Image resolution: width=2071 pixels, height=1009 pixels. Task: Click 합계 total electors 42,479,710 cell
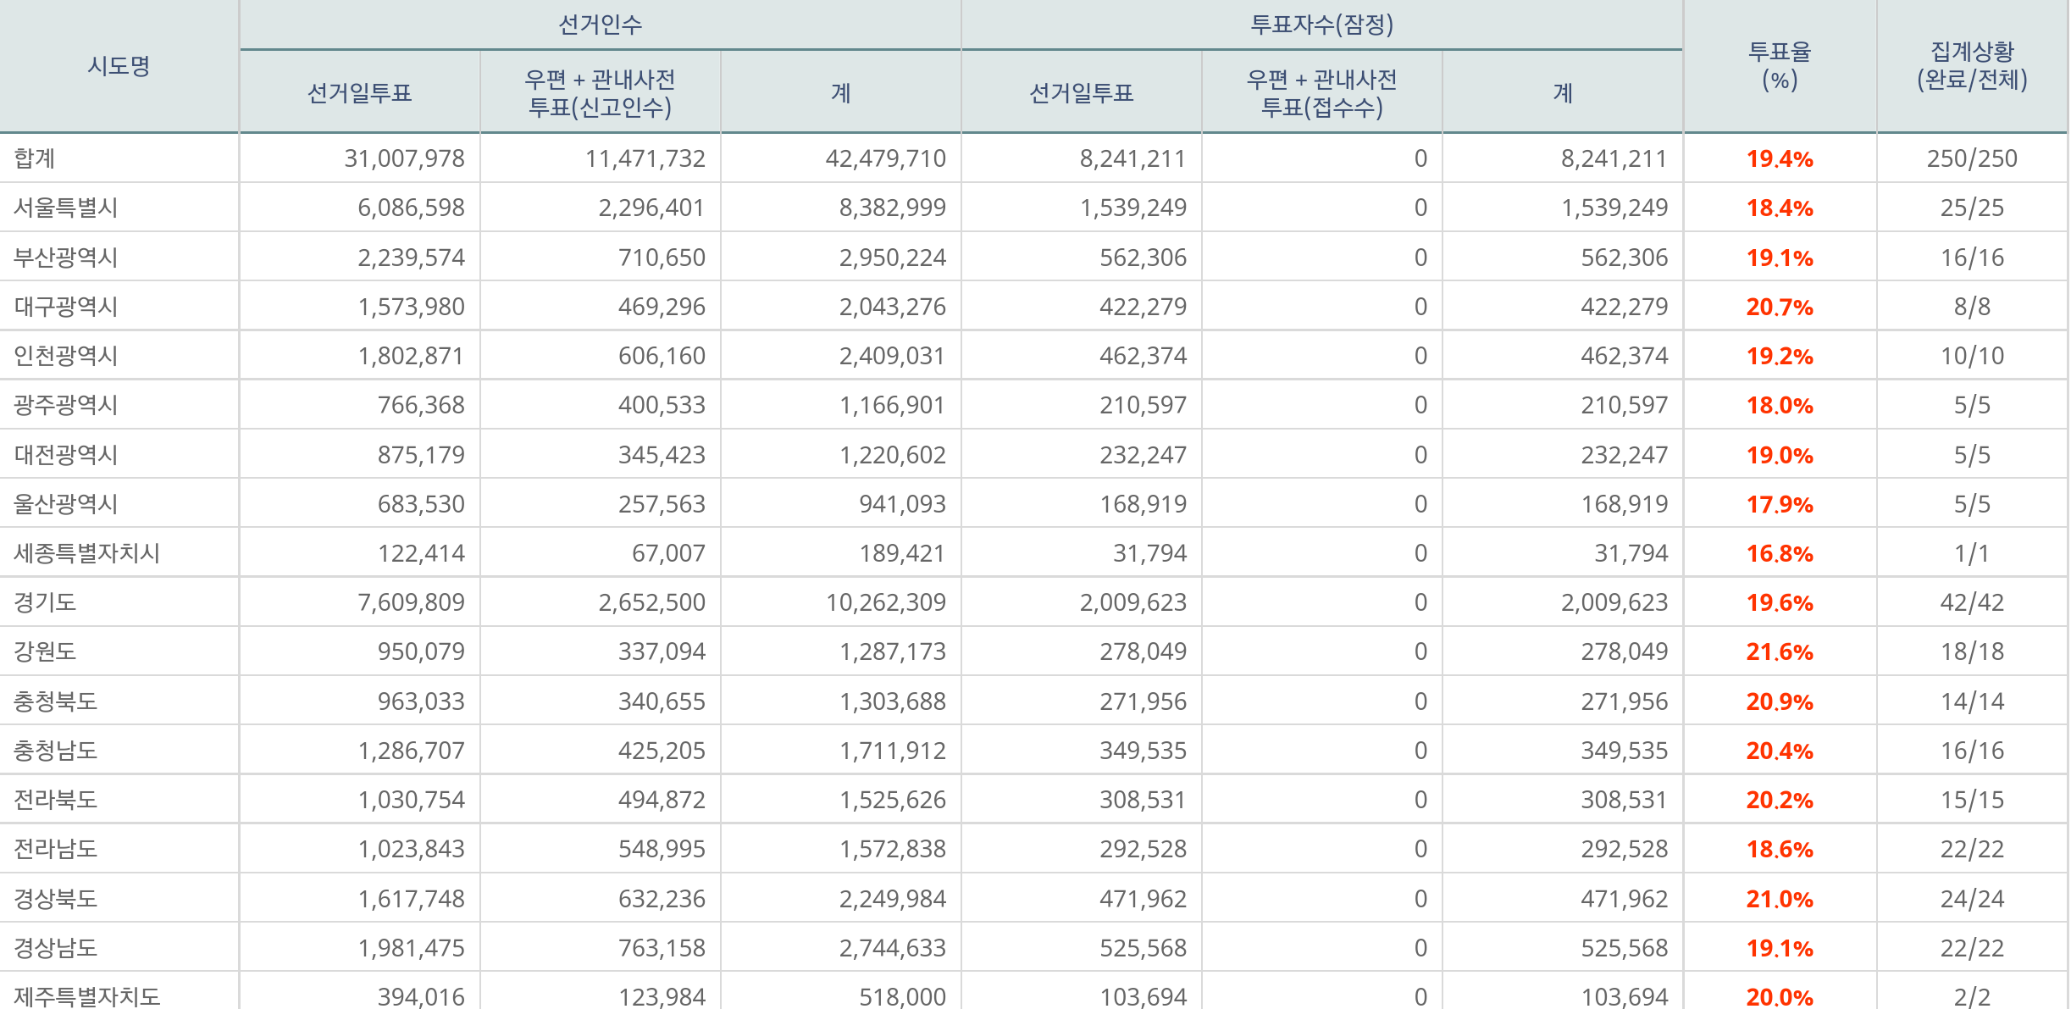pos(885,158)
